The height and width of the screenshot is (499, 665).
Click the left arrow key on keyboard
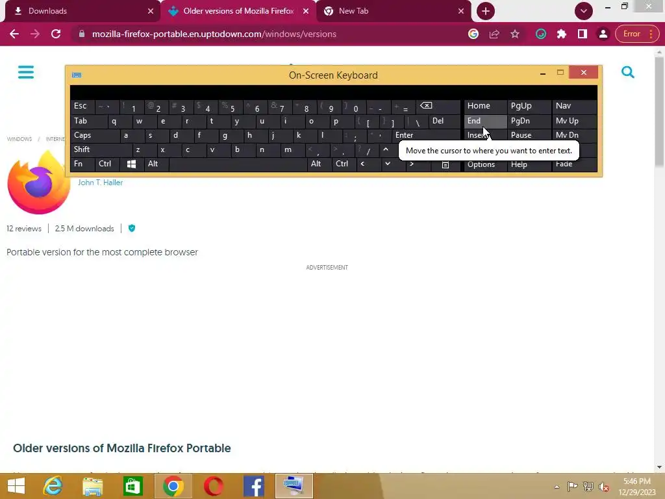[362, 164]
